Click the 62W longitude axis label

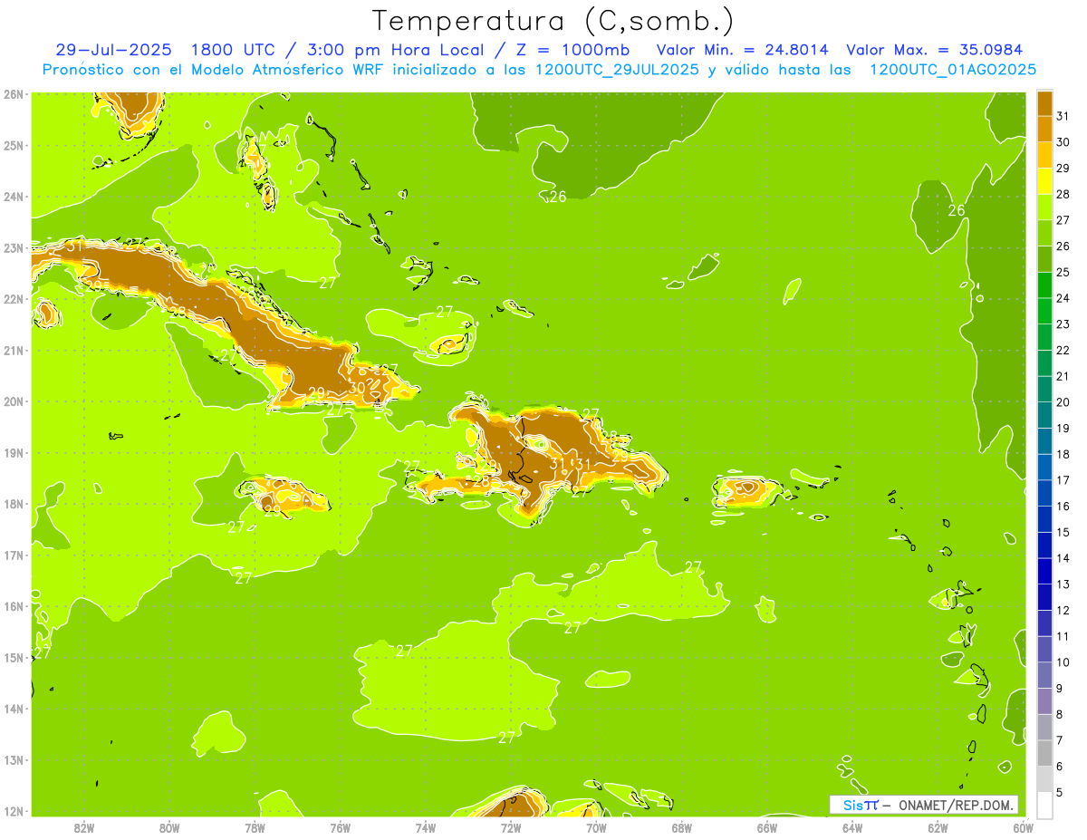(938, 827)
